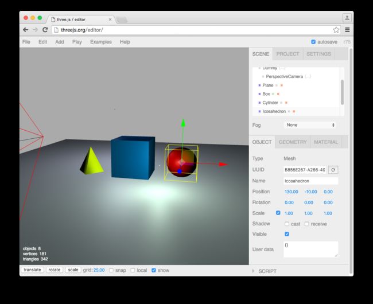Enable the snap checkbox

111,270
